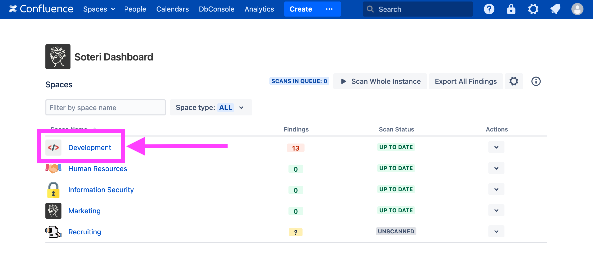Image resolution: width=593 pixels, height=271 pixels.
Task: Open the Calendars menu item
Action: [x=172, y=9]
